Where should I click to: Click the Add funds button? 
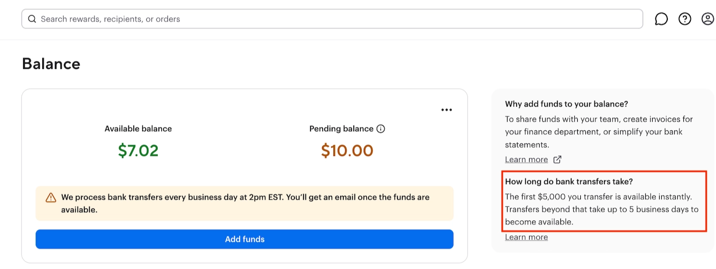click(244, 239)
